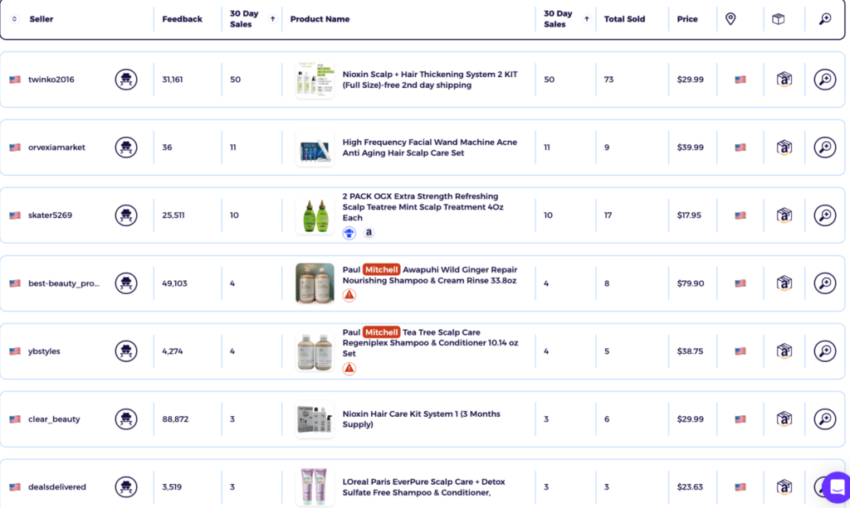Viewport: 850px width, 508px height.
Task: Open seller dealsdelivered link
Action: 57,487
